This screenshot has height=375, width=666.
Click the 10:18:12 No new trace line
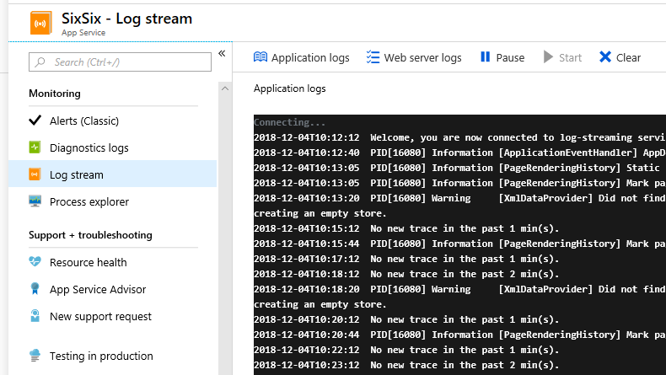coord(406,274)
